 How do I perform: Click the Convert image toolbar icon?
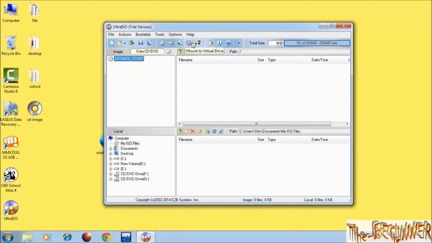[x=171, y=43]
